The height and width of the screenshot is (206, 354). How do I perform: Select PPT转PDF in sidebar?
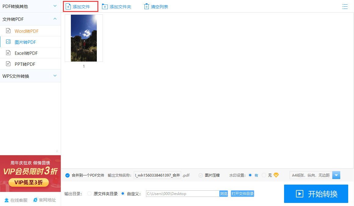(30, 64)
